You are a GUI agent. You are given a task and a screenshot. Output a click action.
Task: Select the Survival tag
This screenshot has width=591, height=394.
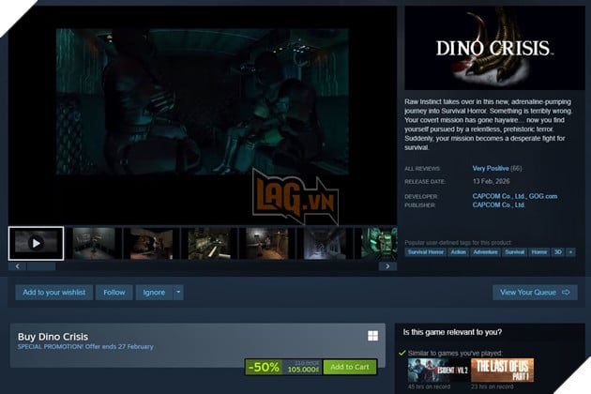pyautogui.click(x=514, y=251)
